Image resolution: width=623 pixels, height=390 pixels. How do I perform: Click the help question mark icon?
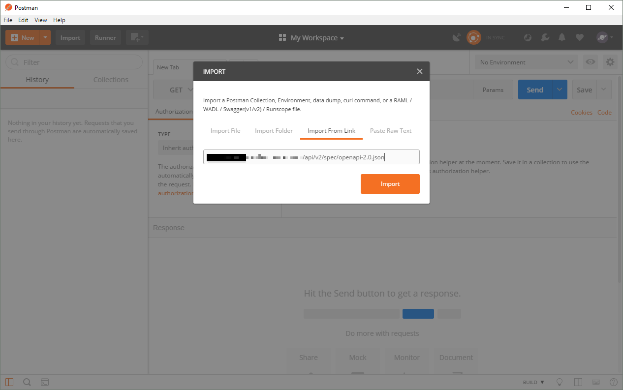click(x=614, y=382)
